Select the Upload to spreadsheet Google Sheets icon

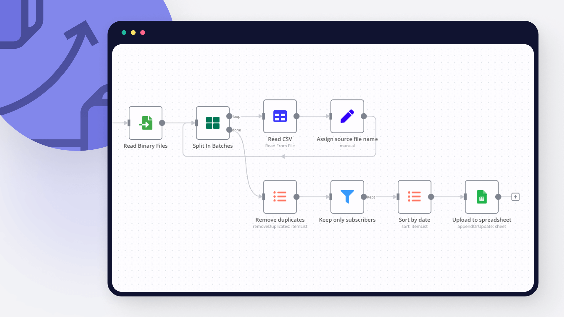coord(481,197)
